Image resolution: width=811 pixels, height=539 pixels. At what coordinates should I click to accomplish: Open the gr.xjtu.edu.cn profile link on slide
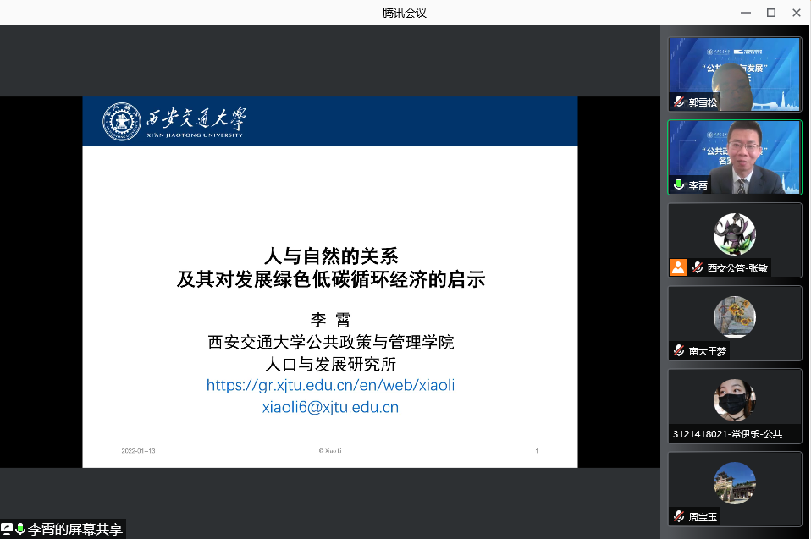pyautogui.click(x=330, y=386)
